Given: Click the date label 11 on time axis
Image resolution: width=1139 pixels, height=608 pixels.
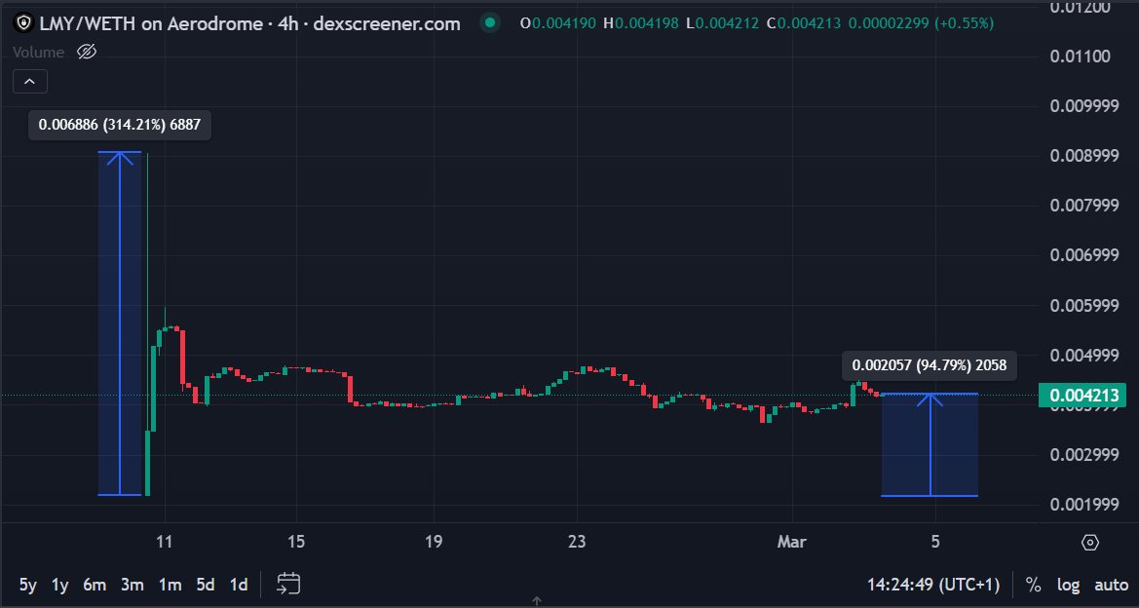Looking at the screenshot, I should (165, 542).
